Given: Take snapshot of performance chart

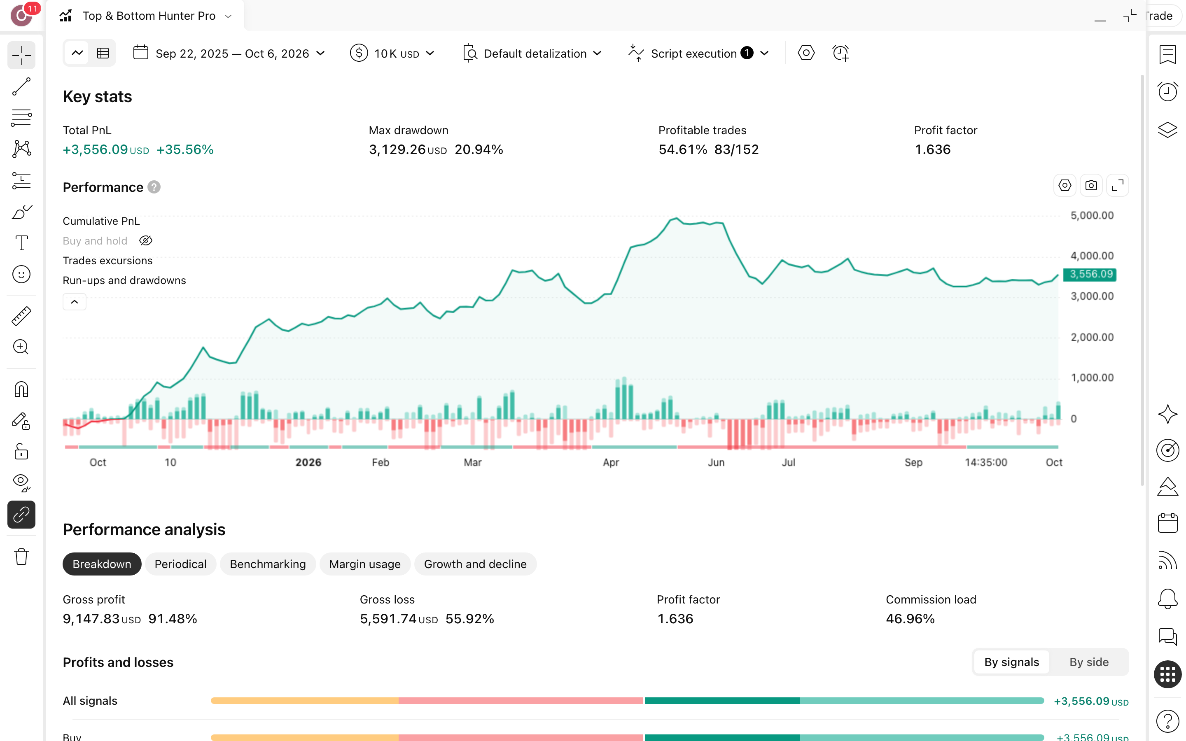Looking at the screenshot, I should tap(1091, 186).
